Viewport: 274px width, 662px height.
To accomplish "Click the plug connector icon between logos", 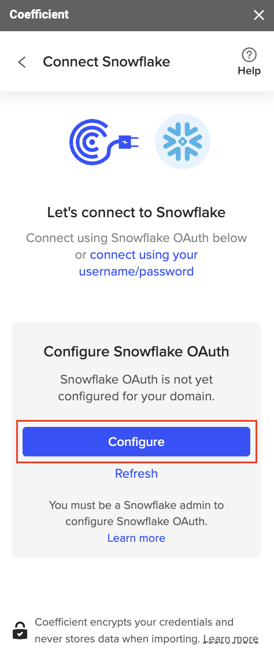I will pyautogui.click(x=128, y=143).
